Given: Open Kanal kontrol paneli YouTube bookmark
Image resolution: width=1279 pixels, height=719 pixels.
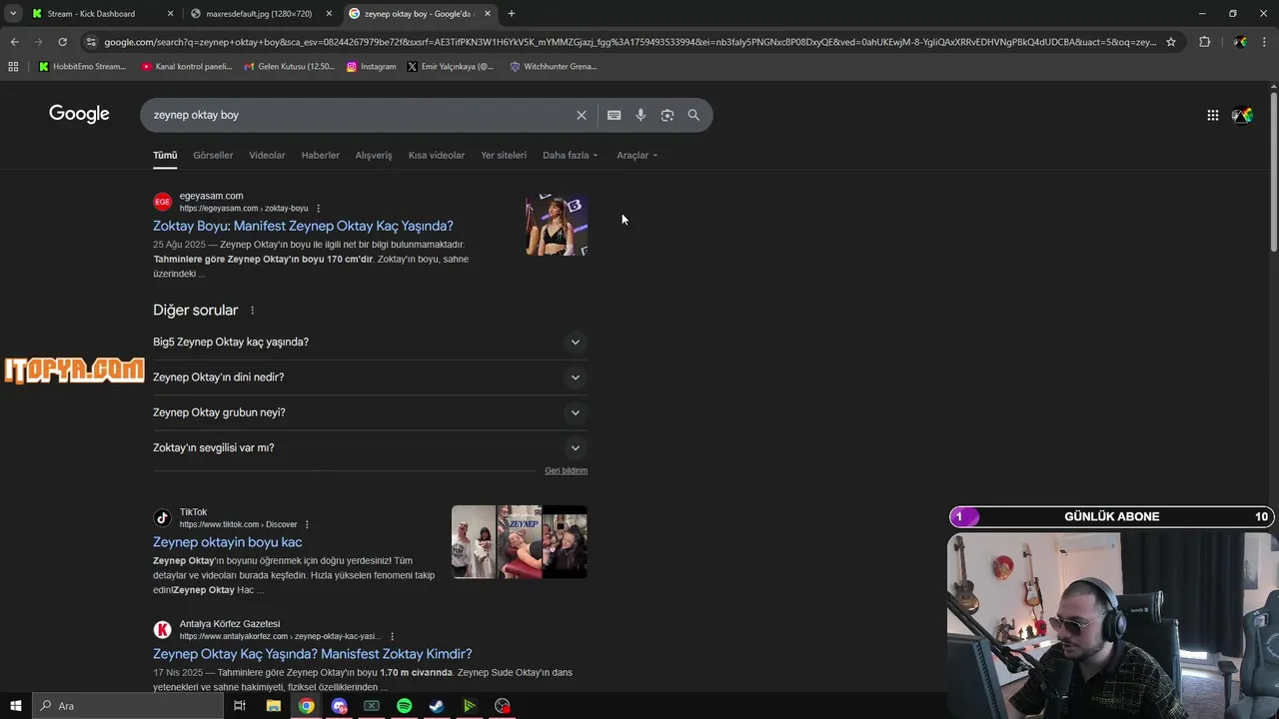Looking at the screenshot, I should pyautogui.click(x=187, y=67).
